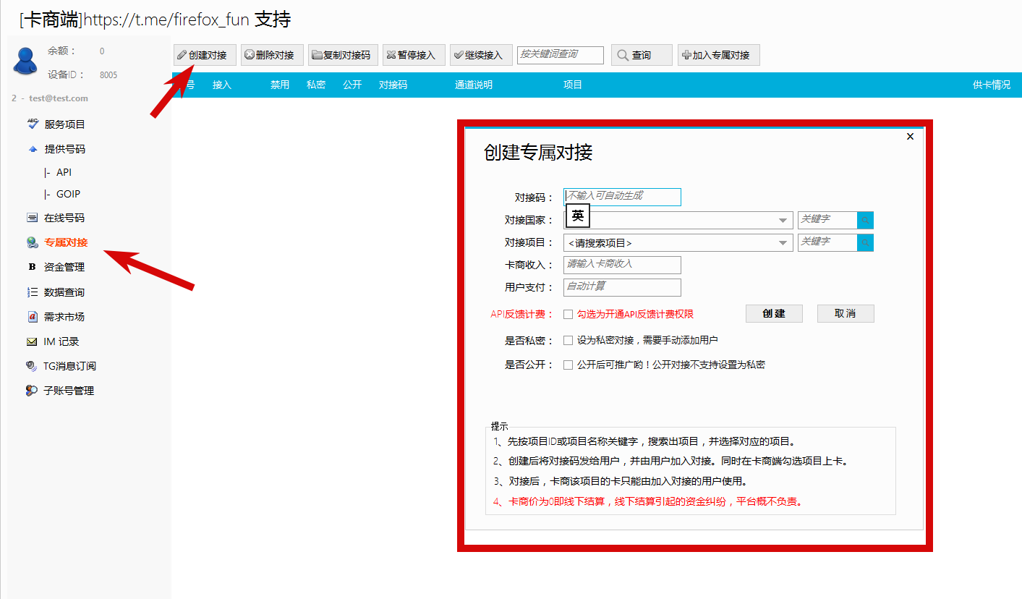Screen dimensions: 1022x599
Task: Click the 取消 button in the dialog
Action: coord(846,313)
